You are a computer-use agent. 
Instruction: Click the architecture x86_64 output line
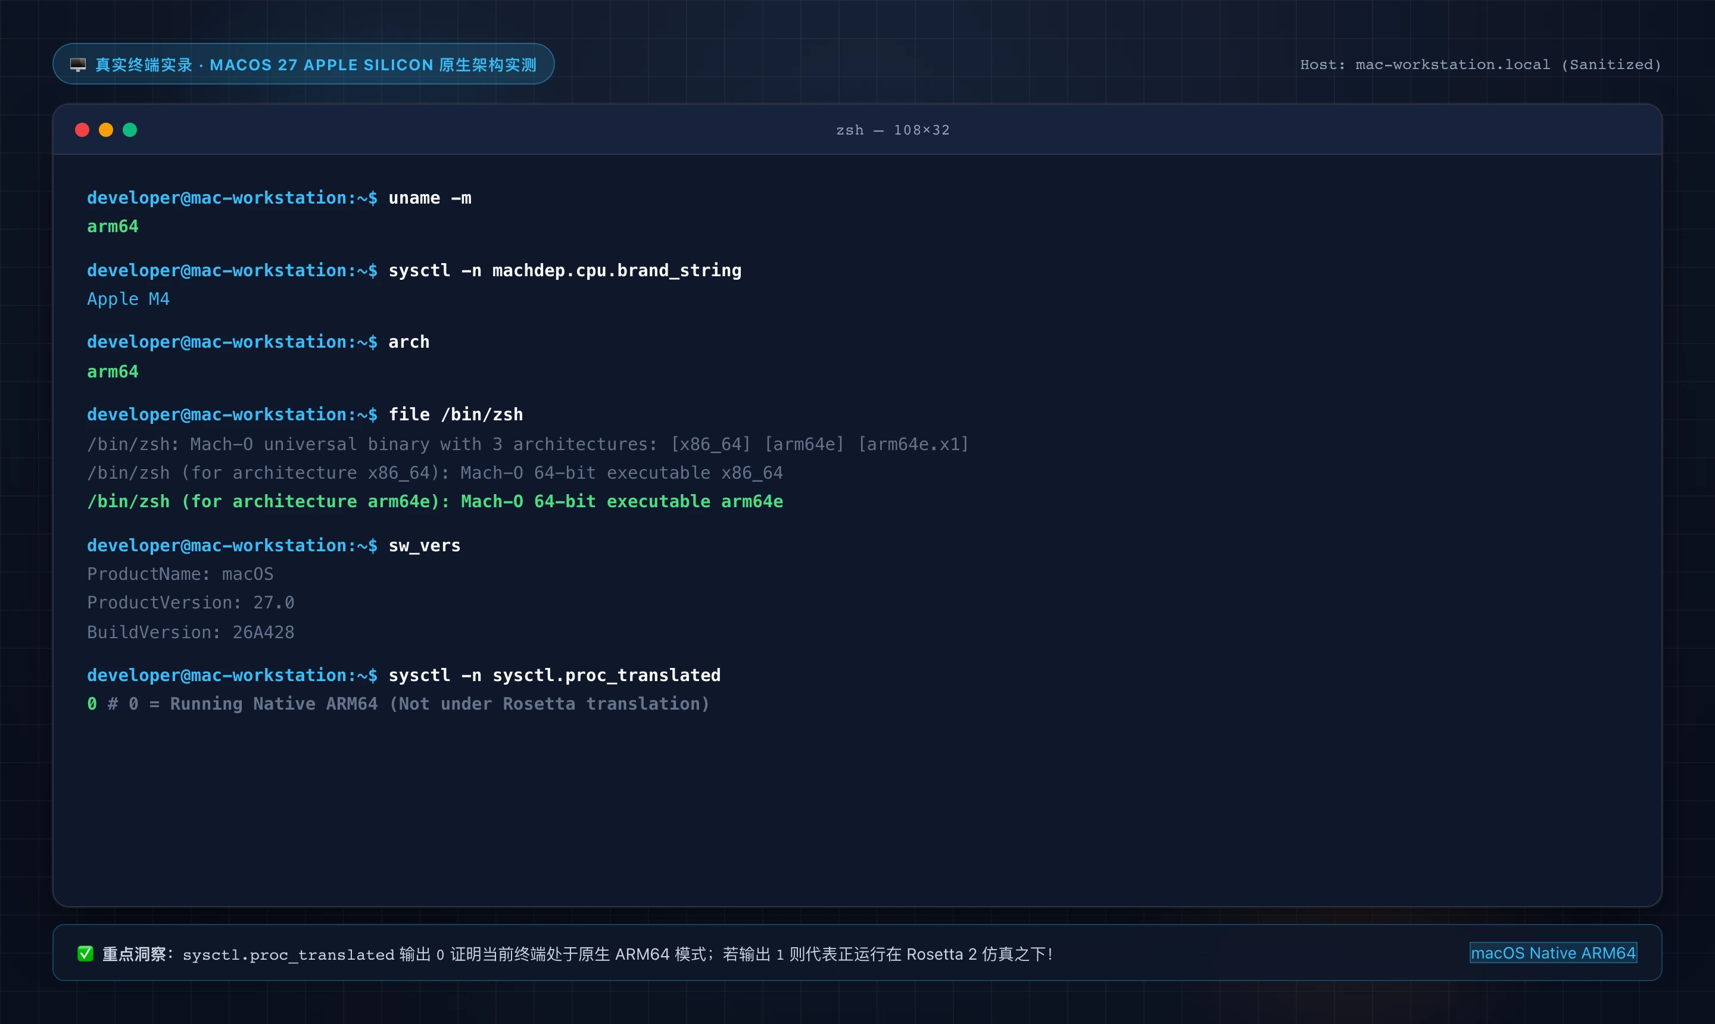pyautogui.click(x=435, y=473)
